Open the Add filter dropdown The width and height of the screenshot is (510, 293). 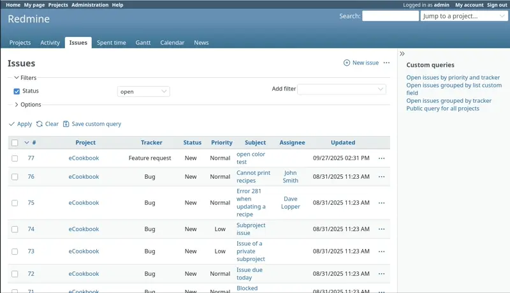(342, 89)
